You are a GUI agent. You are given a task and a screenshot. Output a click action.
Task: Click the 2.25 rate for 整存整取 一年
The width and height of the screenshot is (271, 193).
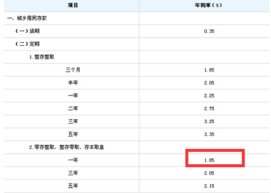click(x=209, y=96)
